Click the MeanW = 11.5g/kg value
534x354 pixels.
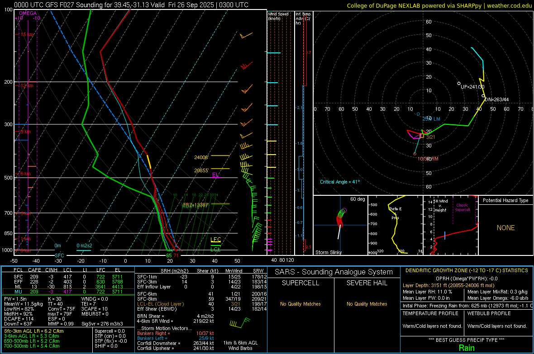(24, 304)
